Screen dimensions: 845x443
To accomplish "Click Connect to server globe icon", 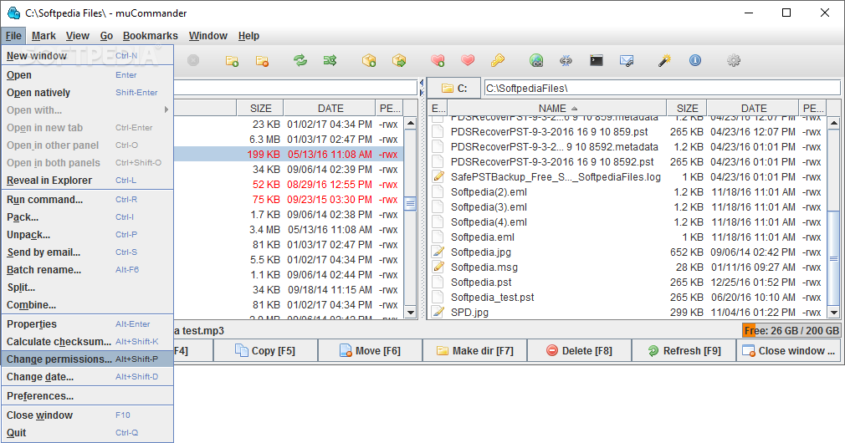I will (536, 60).
